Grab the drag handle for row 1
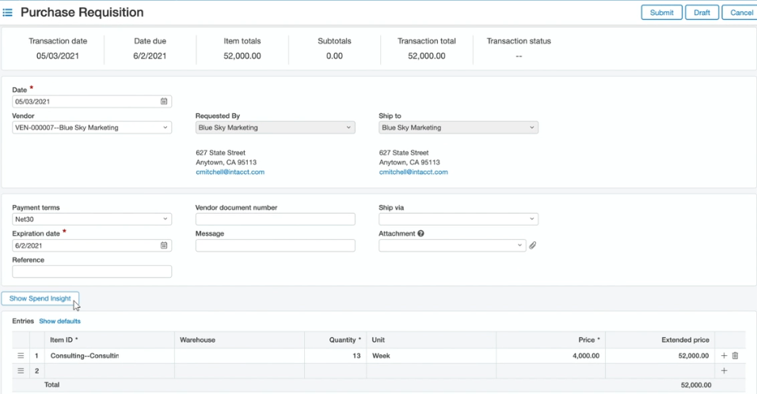 pos(21,356)
